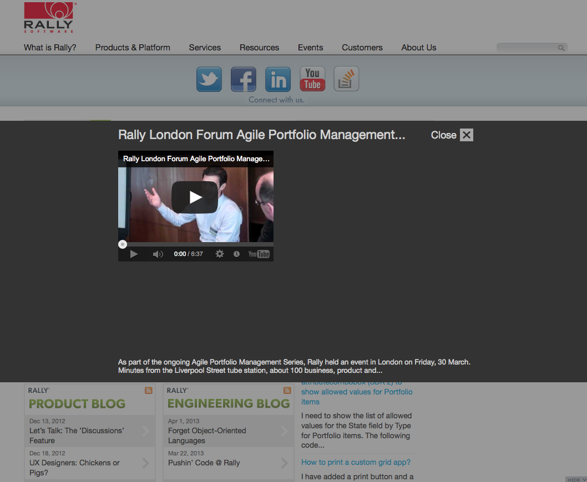The width and height of the screenshot is (587, 482).
Task: Click the LinkedIn icon
Action: 278,79
